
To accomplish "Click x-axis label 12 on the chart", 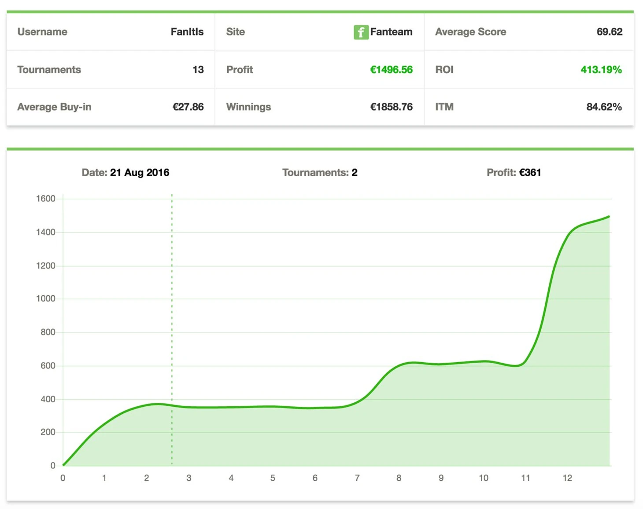I will (567, 478).
